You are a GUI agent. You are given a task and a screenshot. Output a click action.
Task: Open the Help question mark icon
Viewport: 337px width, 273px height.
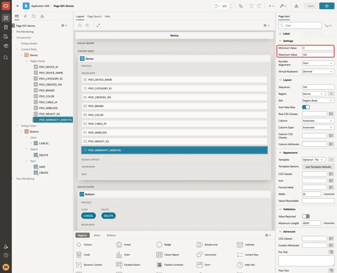pos(6,255)
